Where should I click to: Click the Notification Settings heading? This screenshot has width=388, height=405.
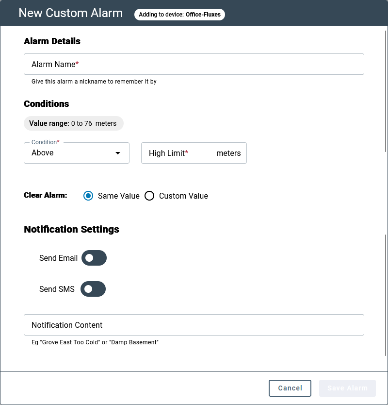[x=71, y=229]
